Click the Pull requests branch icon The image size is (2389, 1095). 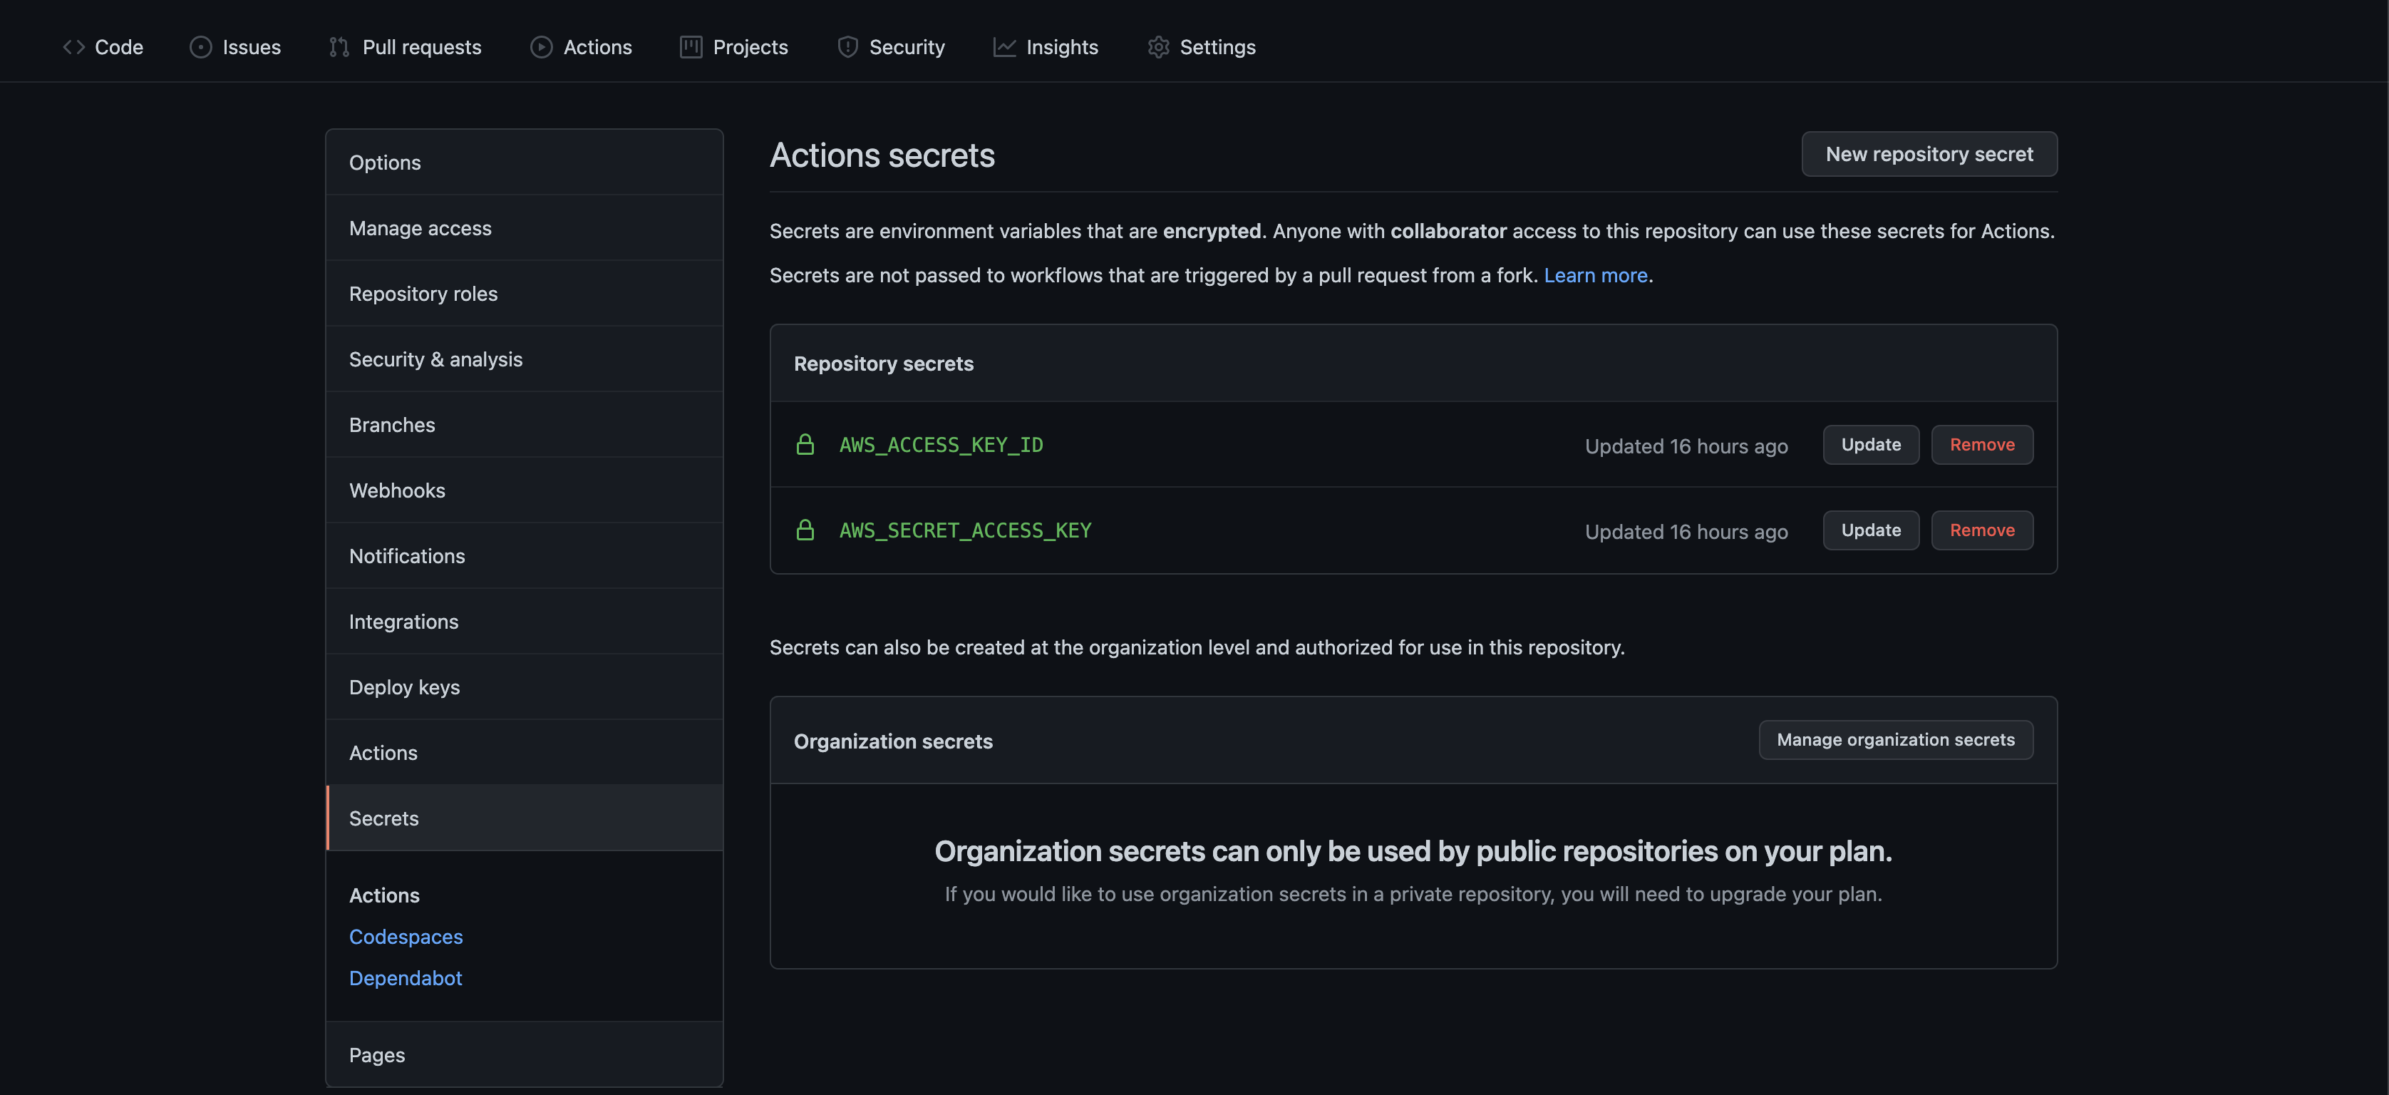[339, 47]
